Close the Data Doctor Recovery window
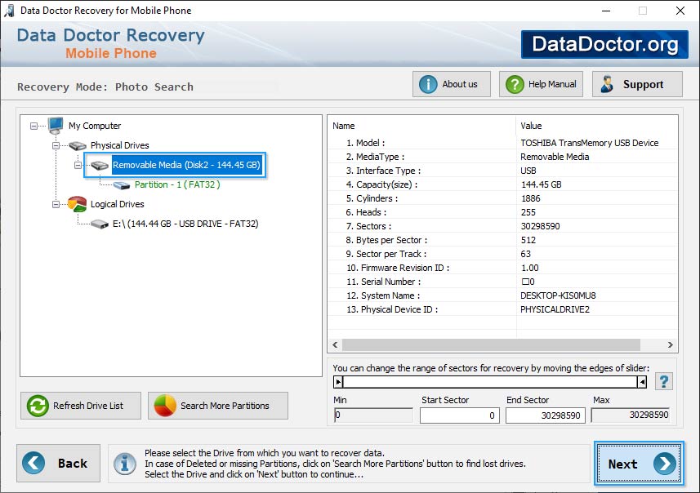Viewport: 700px width, 493px height. pos(680,11)
